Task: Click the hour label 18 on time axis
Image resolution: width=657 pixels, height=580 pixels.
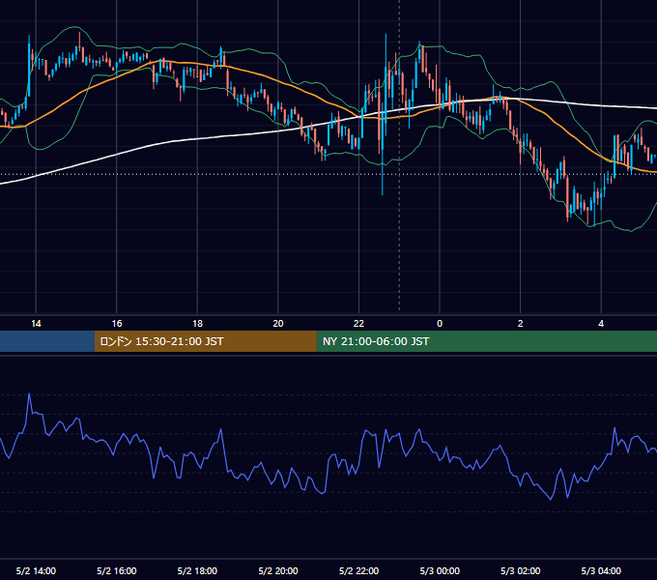Action: [x=197, y=324]
